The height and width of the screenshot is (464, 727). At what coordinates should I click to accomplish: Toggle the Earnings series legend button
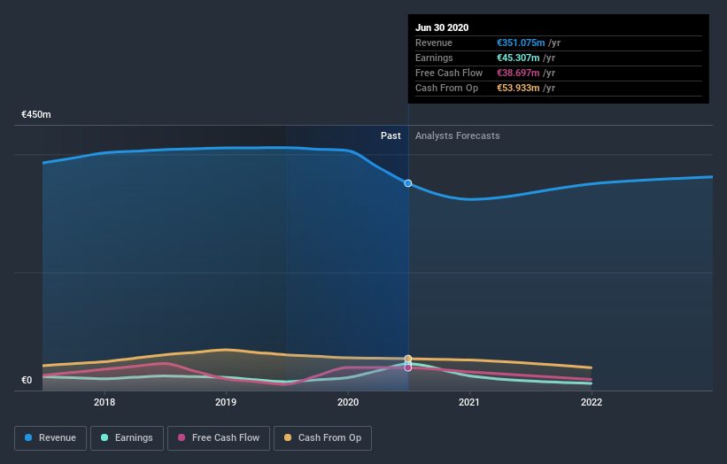pyautogui.click(x=127, y=438)
